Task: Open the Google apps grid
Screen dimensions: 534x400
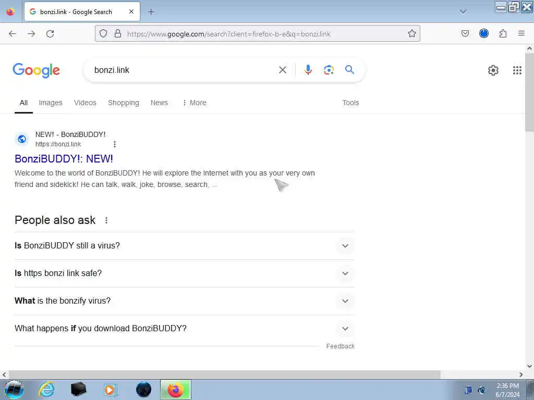Action: pos(517,70)
